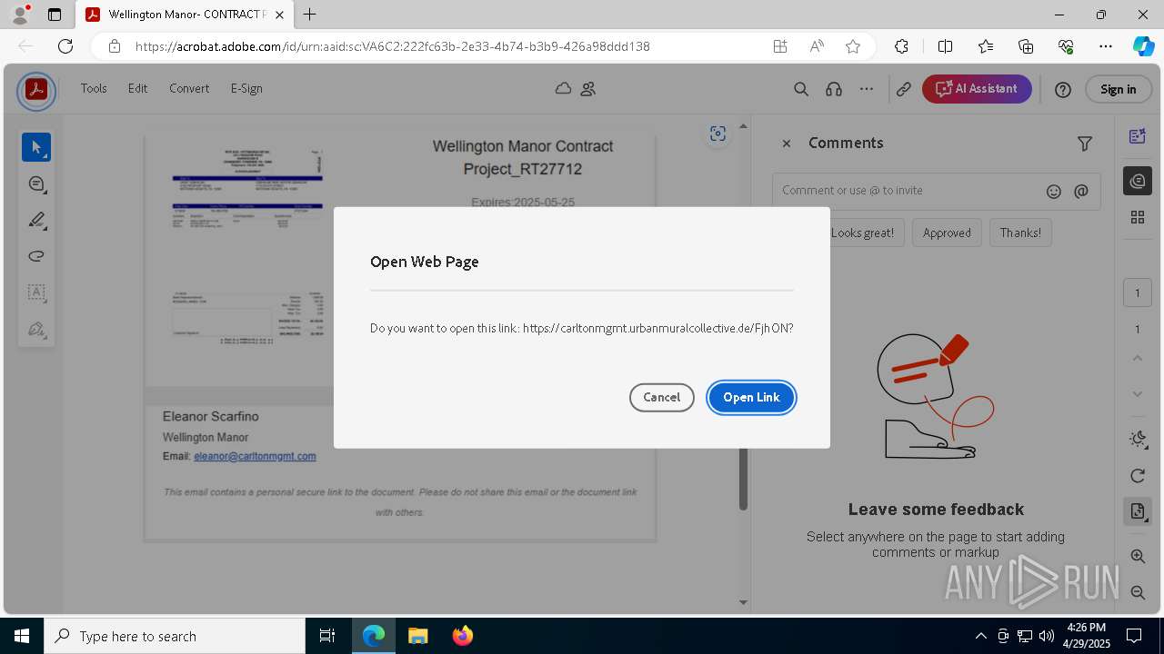This screenshot has width=1164, height=654.
Task: Click the Open Link button
Action: pyautogui.click(x=751, y=397)
